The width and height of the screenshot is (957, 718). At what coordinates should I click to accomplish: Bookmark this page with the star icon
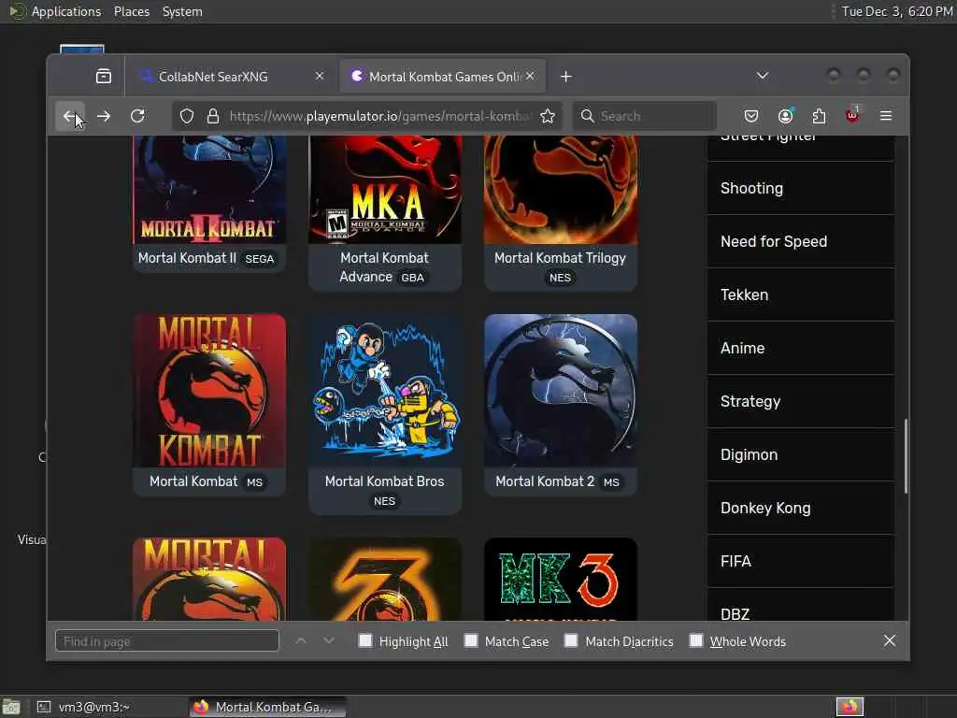click(x=548, y=116)
